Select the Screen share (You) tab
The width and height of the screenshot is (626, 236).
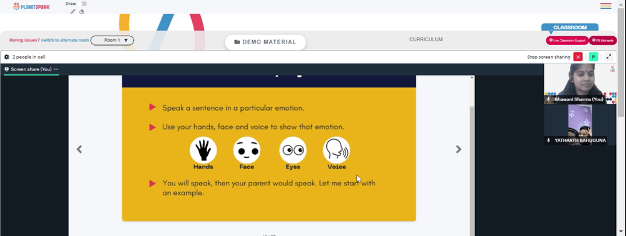click(x=31, y=69)
